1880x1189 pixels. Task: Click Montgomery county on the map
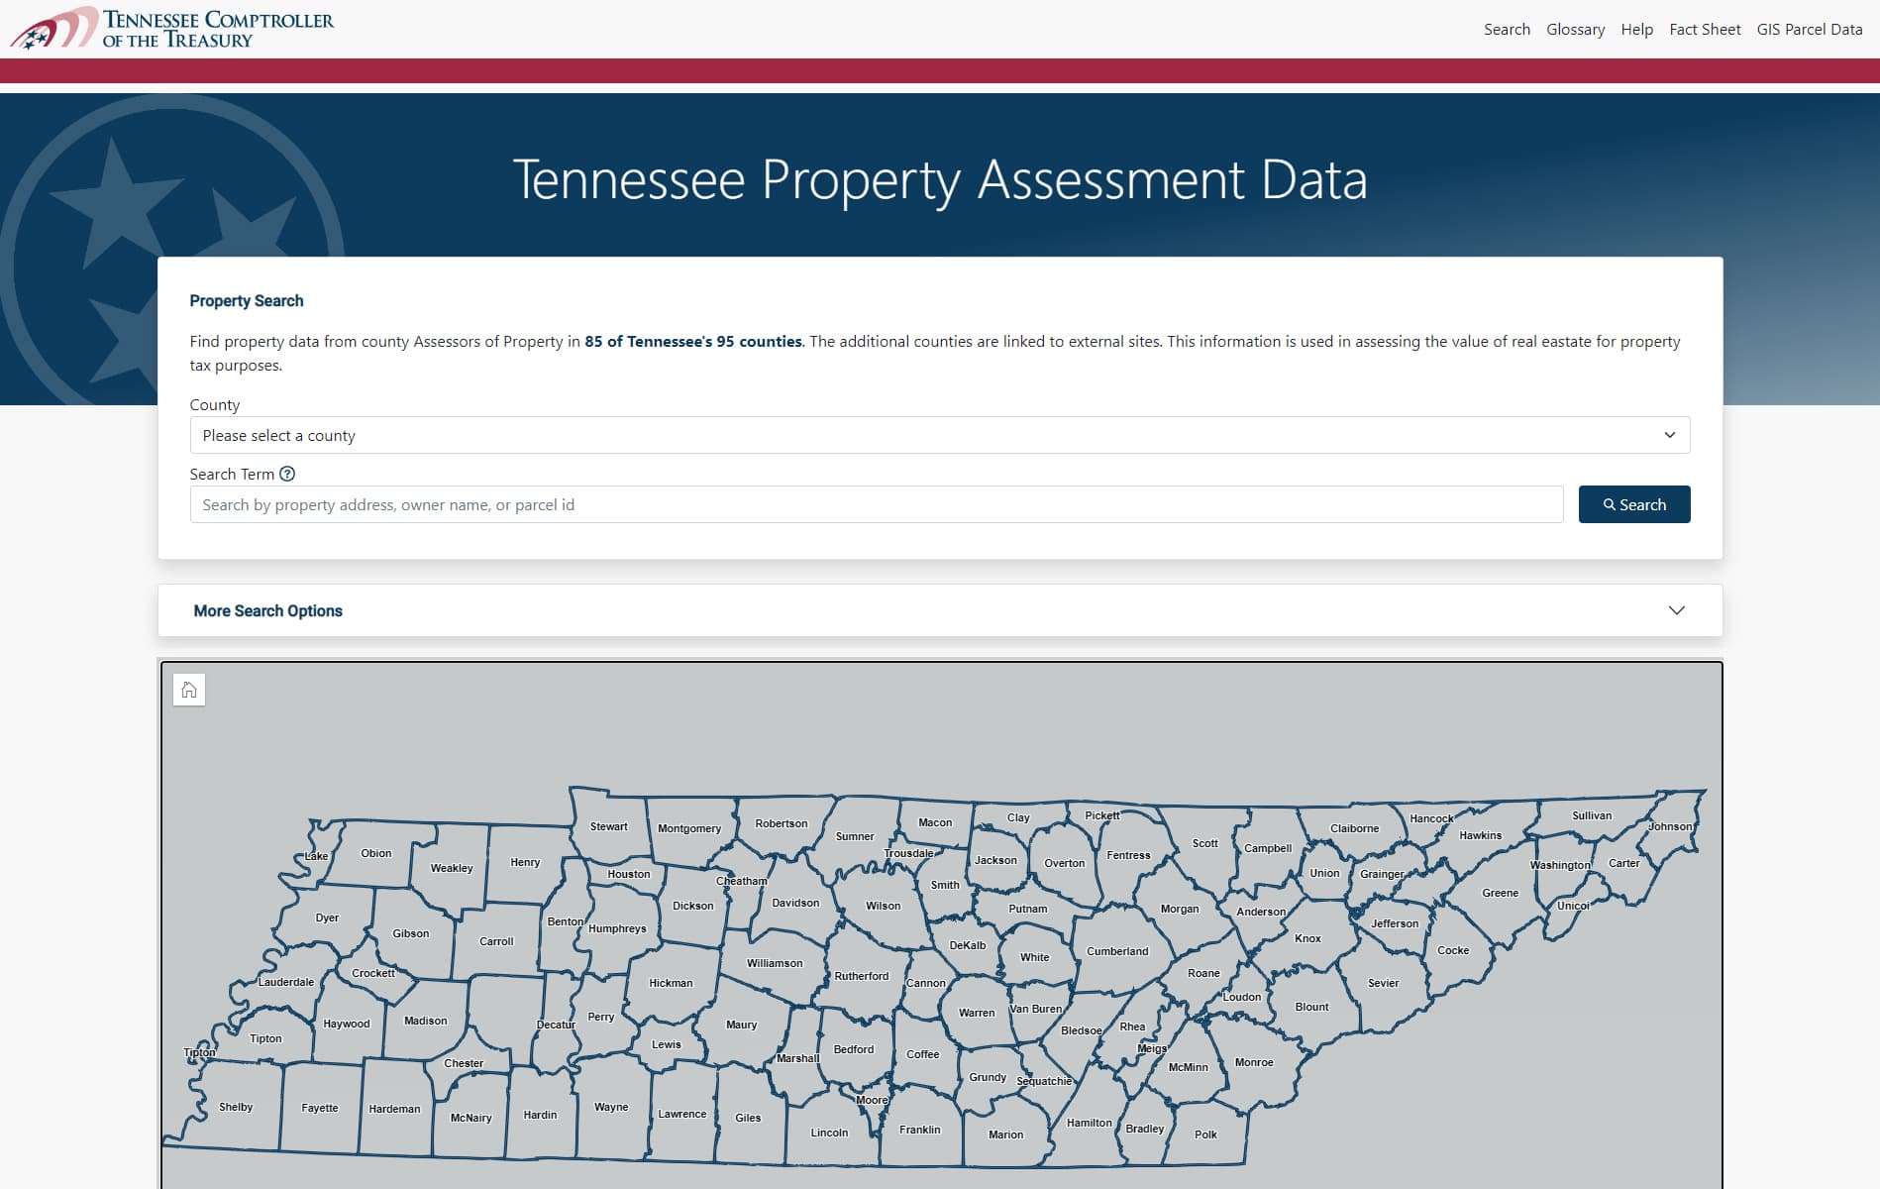tap(691, 828)
